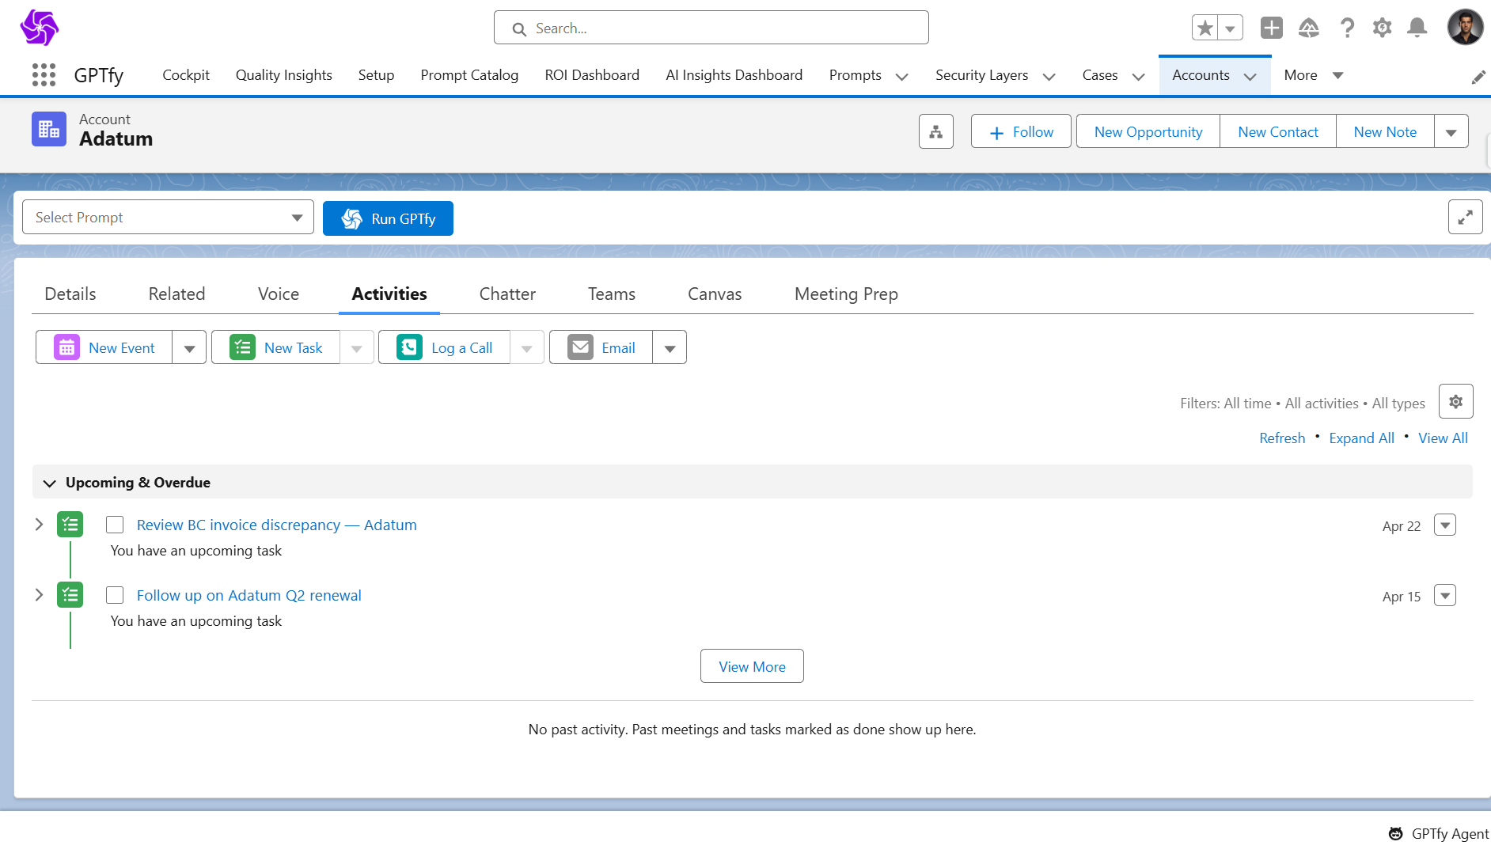Image resolution: width=1491 pixels, height=853 pixels.
Task: Open the Quality Insights nav item
Action: click(284, 75)
